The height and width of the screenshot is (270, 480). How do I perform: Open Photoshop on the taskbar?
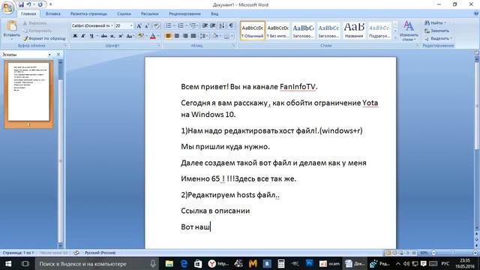[x=309, y=263]
